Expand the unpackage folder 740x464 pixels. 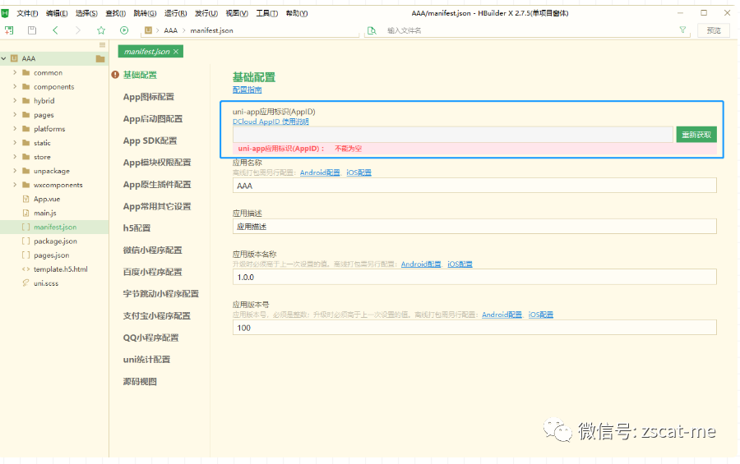click(x=15, y=171)
